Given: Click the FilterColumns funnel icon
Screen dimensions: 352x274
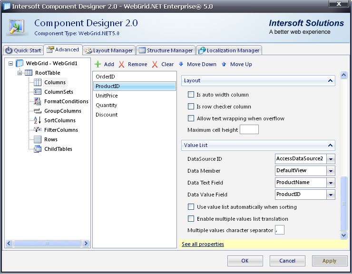Looking at the screenshot, I should [37, 129].
